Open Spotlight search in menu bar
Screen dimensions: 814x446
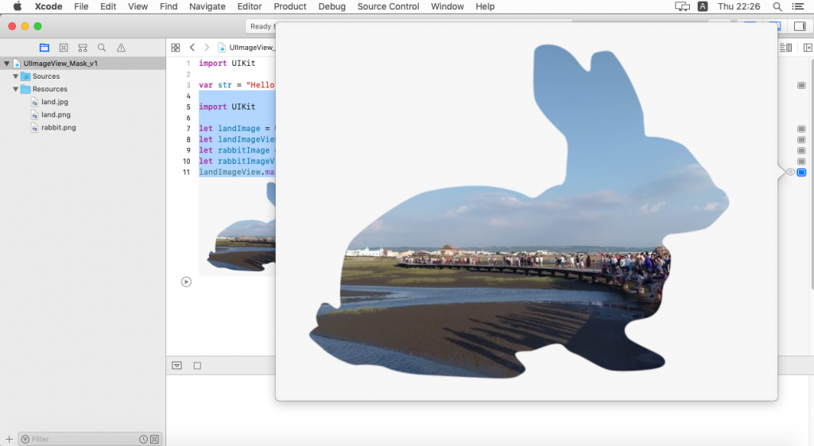click(777, 6)
